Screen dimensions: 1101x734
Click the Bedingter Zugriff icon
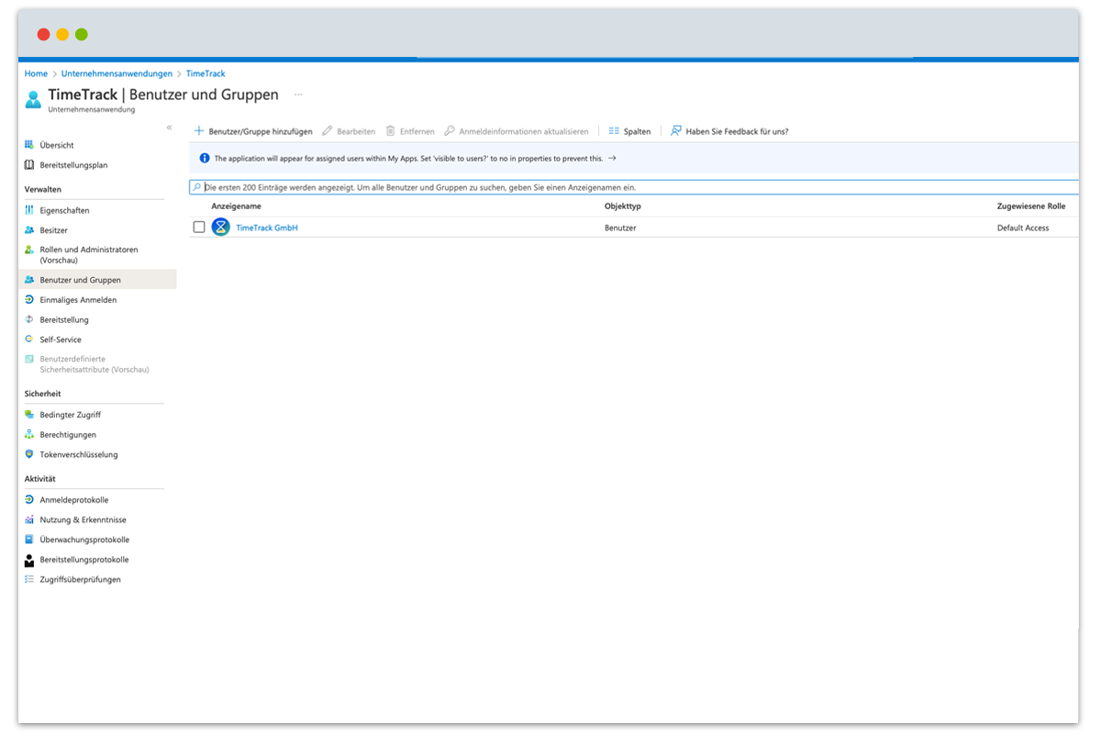[x=29, y=415]
